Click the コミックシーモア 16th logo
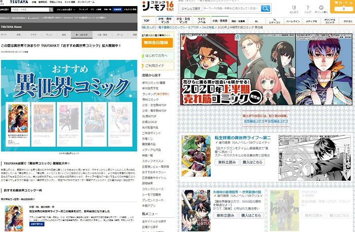355x232 pixels. tap(158, 6)
